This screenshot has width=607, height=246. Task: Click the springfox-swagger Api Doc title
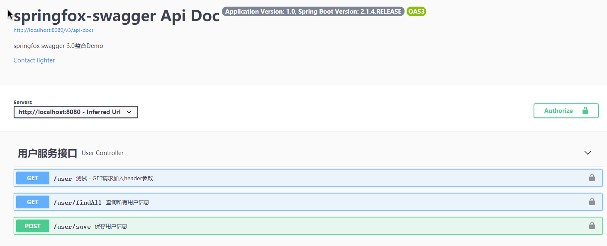[x=117, y=16]
